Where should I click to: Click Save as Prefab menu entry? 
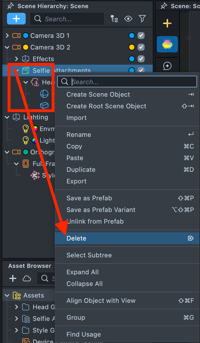[89, 198]
